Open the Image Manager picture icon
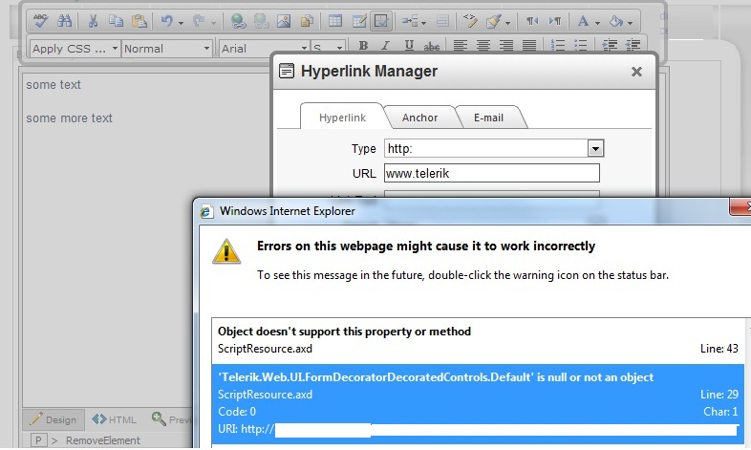The width and height of the screenshot is (751, 450). click(284, 21)
